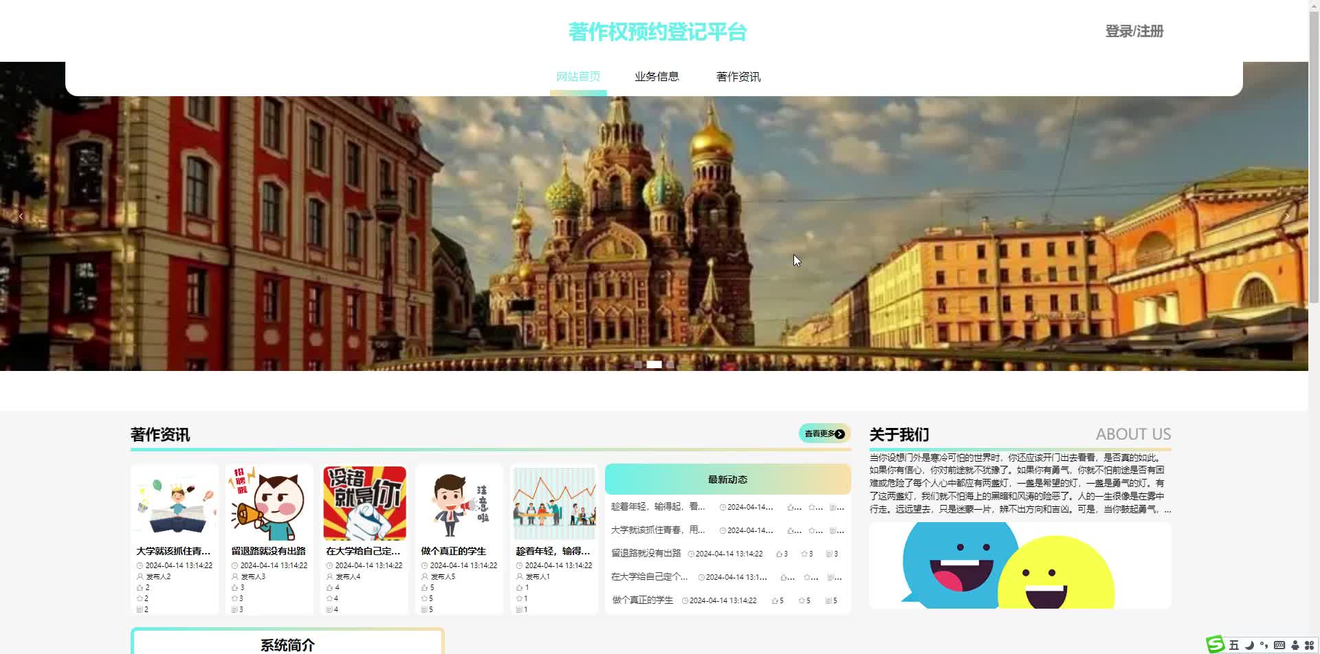This screenshot has height=654, width=1320.
Task: Toggle the moon half-width icon in IME bar
Action: click(x=1249, y=645)
